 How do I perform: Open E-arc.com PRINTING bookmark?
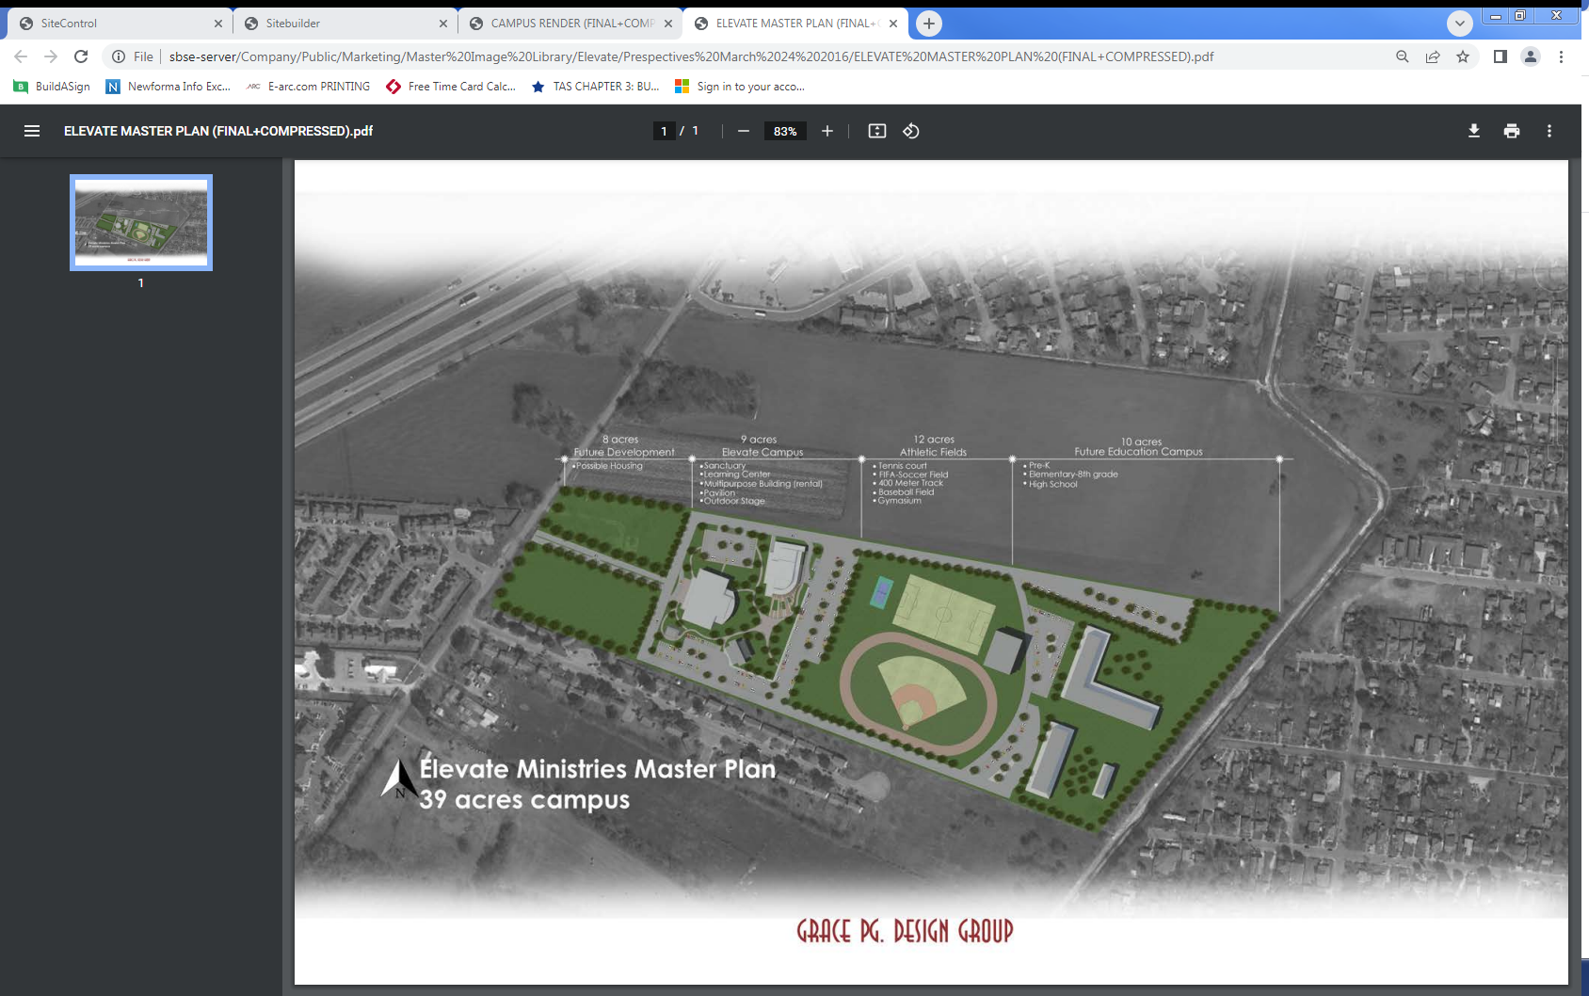point(308,87)
